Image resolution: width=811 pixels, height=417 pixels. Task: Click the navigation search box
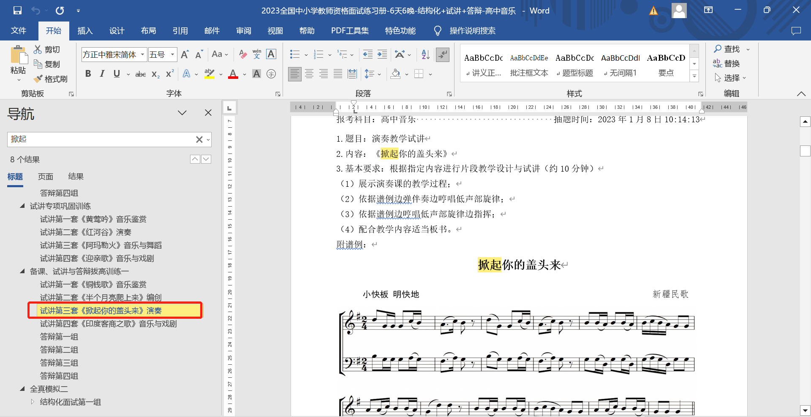(x=101, y=139)
